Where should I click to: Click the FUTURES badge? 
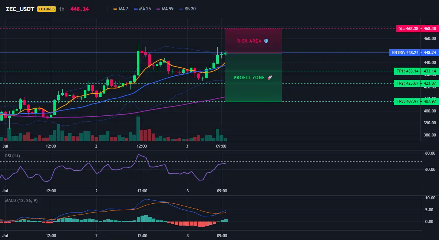46,9
